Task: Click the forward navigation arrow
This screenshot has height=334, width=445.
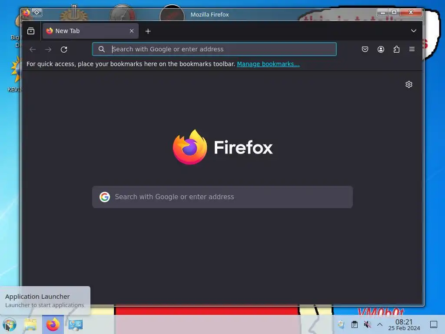Action: click(48, 50)
